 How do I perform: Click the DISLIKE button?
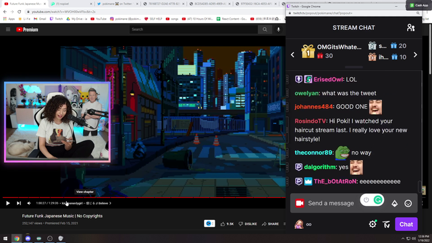coord(248,224)
